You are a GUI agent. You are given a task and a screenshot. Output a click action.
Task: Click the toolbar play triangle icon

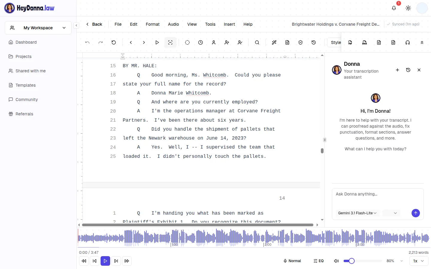tap(157, 42)
